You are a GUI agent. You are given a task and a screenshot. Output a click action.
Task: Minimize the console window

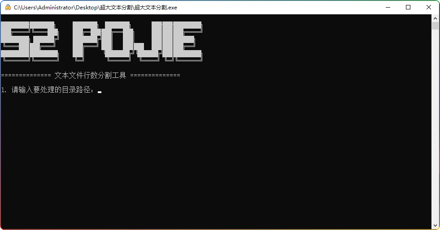[388, 7]
